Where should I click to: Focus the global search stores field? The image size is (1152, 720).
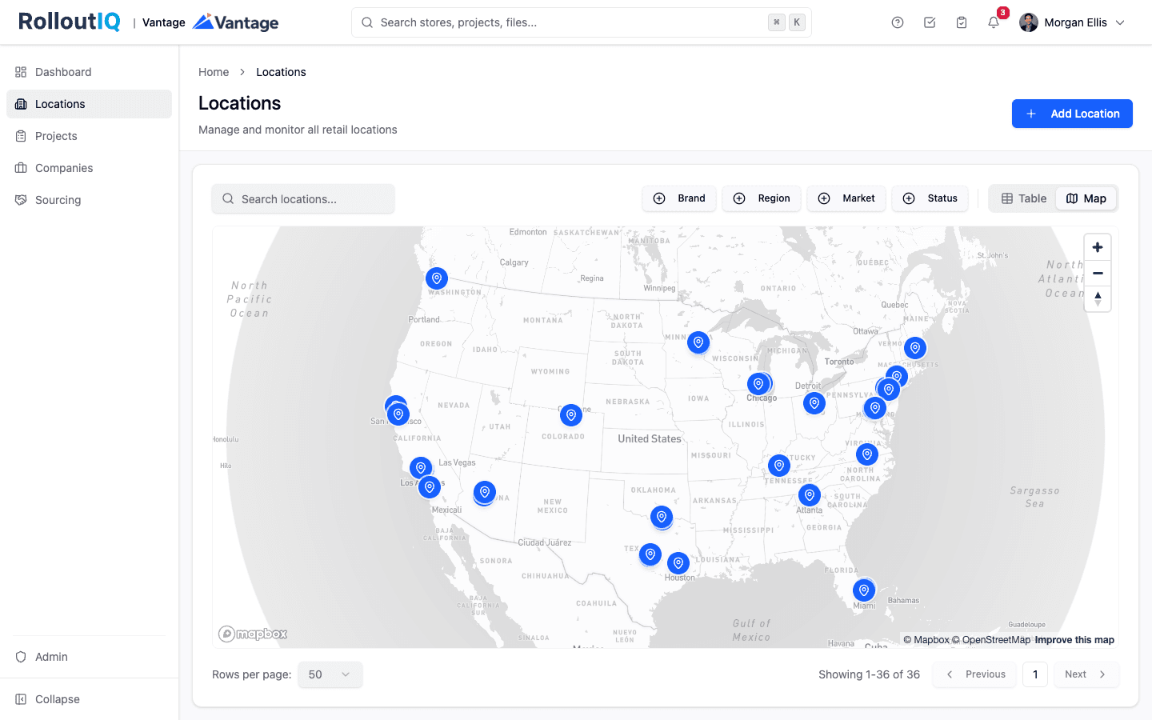click(582, 22)
